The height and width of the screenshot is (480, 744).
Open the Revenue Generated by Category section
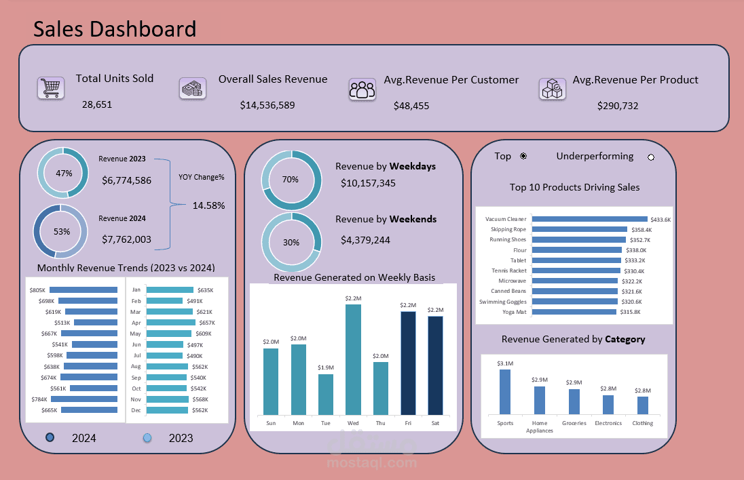tap(574, 339)
